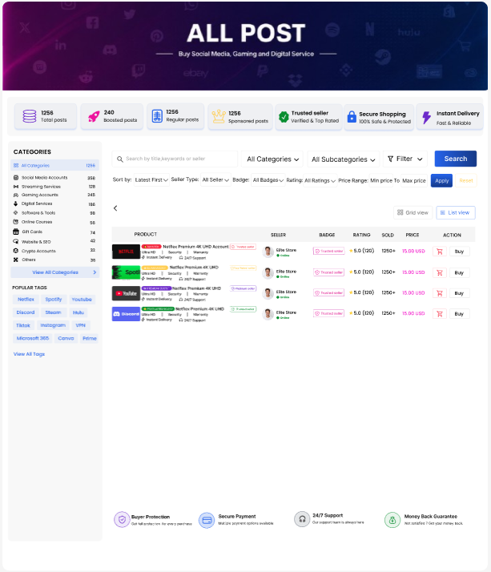
Task: Open the All Ratings dropdown
Action: (320, 180)
